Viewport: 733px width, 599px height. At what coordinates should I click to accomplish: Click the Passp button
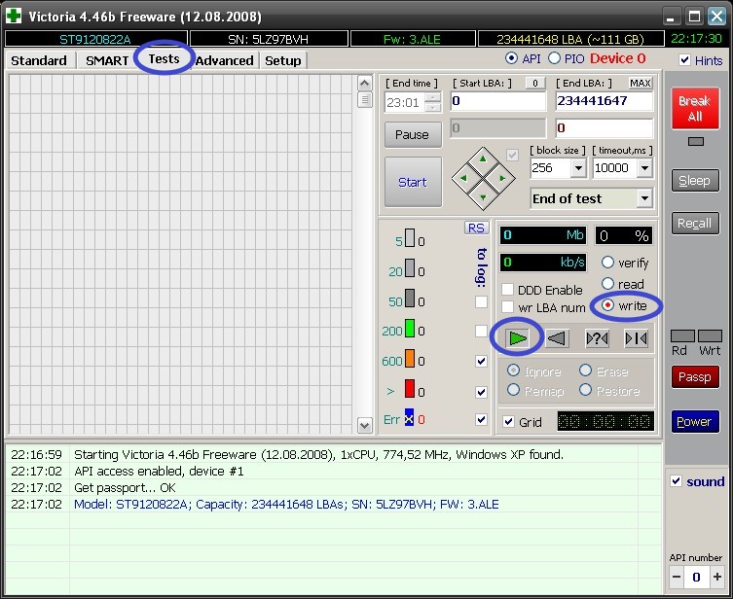point(694,376)
